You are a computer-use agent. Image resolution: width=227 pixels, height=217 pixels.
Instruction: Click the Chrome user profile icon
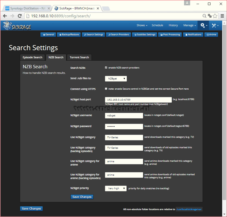coord(187,3)
